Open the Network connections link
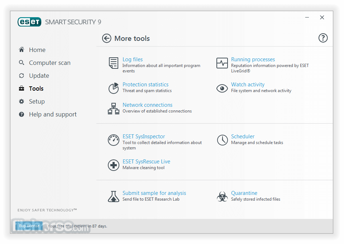Viewport: 344px width, 244px height. (147, 105)
